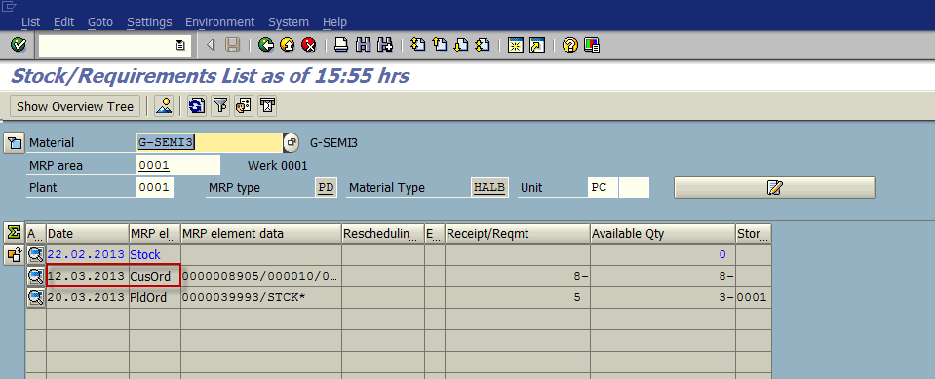Select the PldOrd MRP element cell
Screen dimensions: 935x379
(x=154, y=297)
